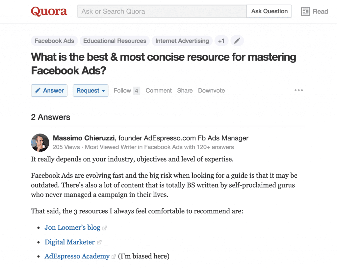Follow this question

tap(122, 91)
